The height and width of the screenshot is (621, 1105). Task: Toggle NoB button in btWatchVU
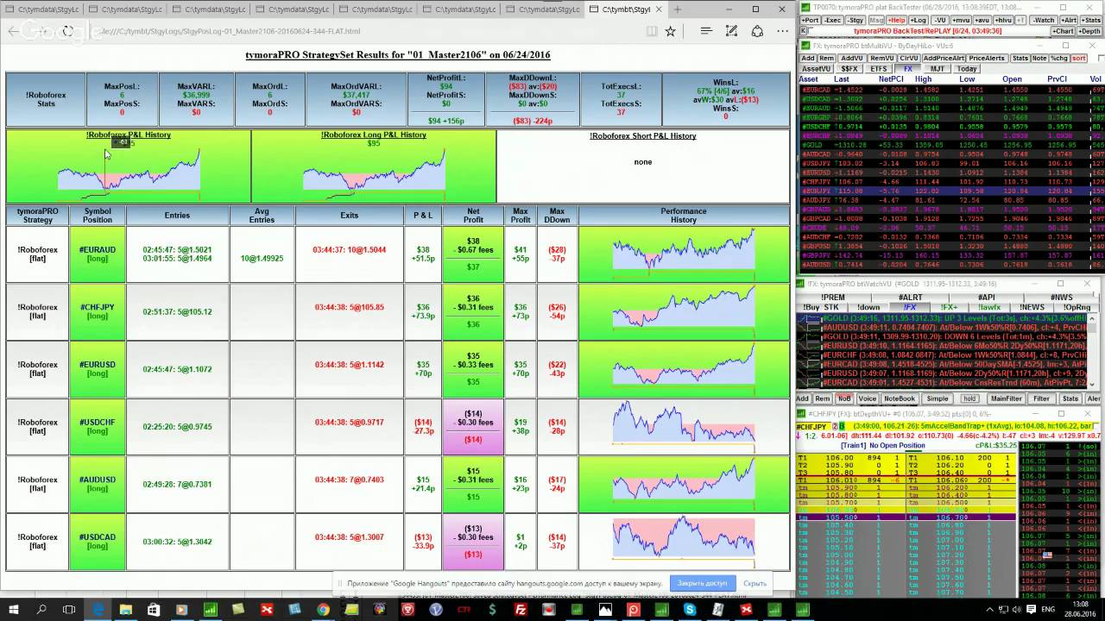tap(844, 398)
